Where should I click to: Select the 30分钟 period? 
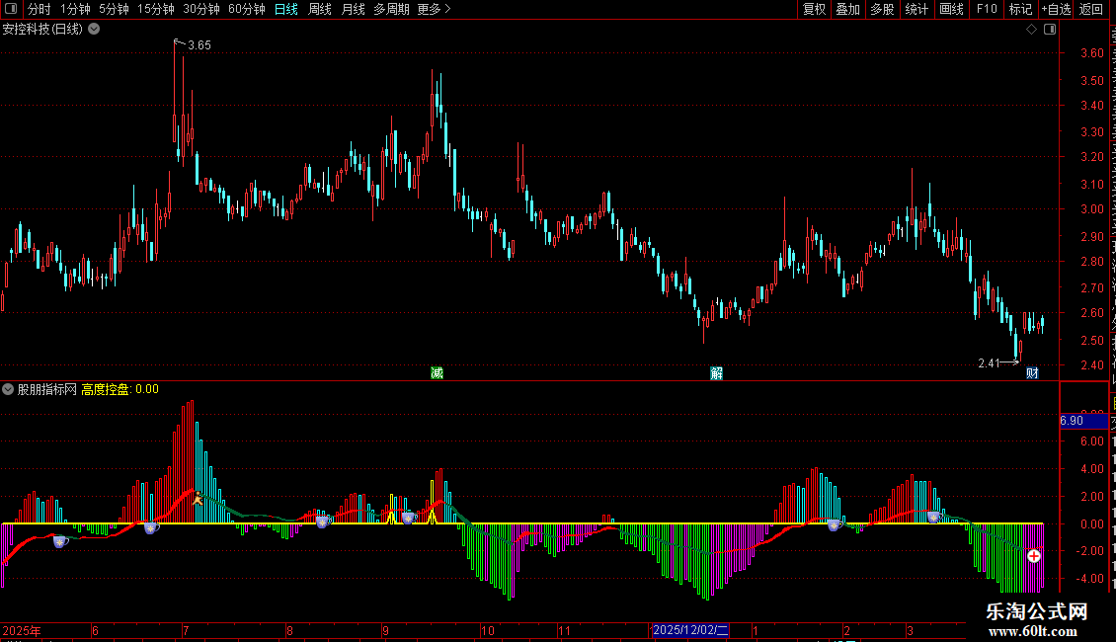pos(200,9)
